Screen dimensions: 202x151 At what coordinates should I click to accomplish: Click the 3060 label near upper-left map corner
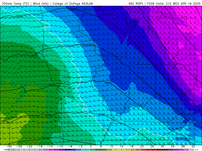tap(20, 16)
